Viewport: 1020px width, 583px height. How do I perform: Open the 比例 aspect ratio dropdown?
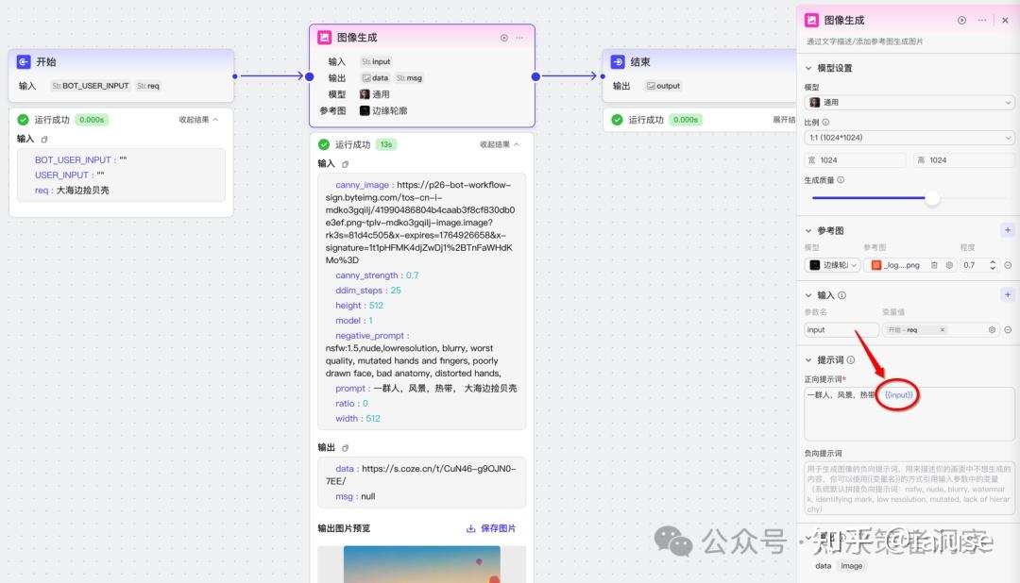point(909,137)
